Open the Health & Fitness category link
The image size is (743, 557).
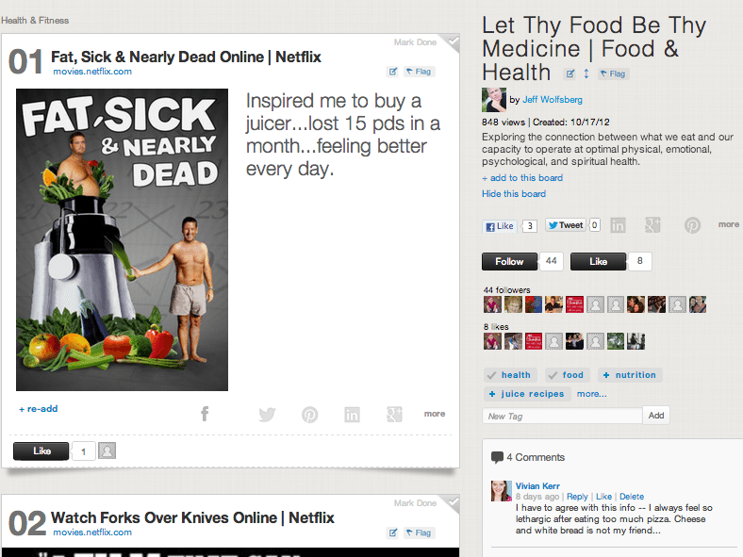[35, 21]
